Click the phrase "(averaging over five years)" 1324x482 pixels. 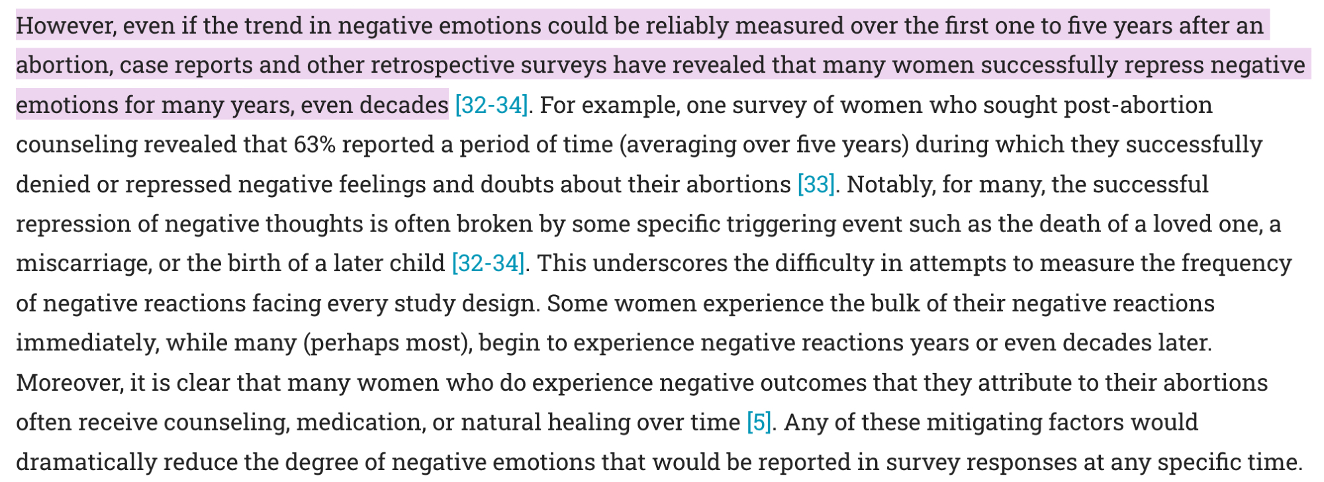point(763,145)
